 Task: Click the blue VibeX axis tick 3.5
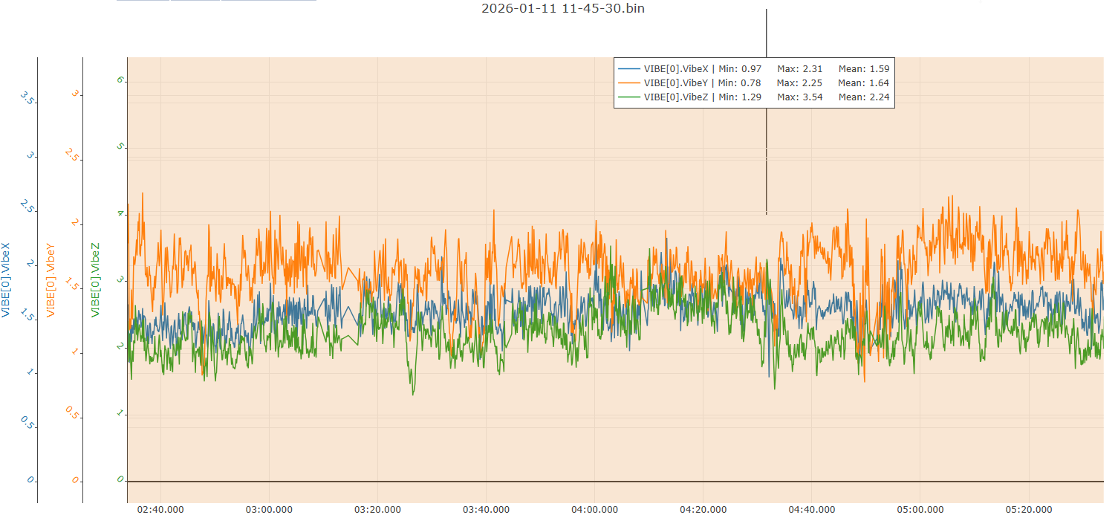coord(29,98)
